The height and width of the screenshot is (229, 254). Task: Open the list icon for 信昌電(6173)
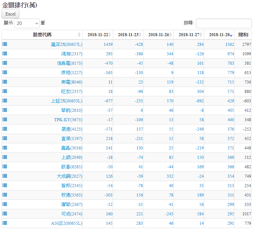click(5, 63)
